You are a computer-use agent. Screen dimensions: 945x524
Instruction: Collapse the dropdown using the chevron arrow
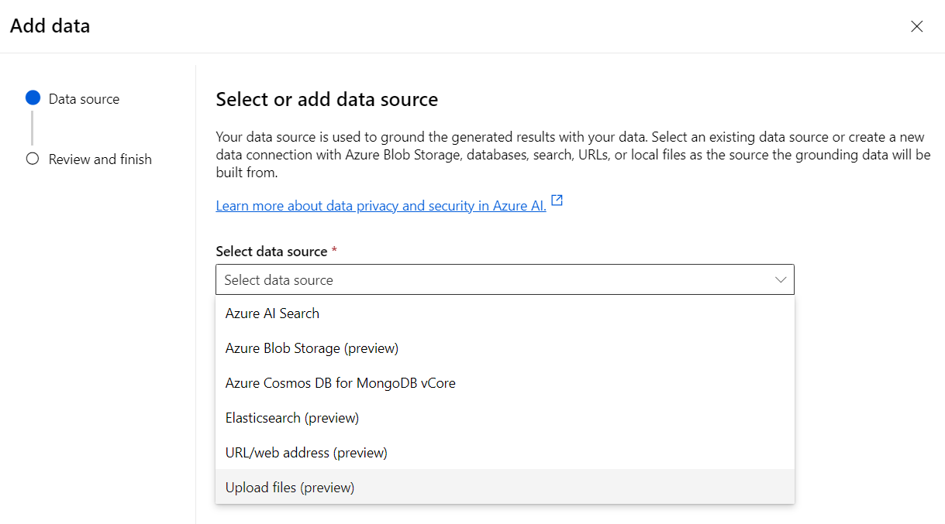point(780,280)
